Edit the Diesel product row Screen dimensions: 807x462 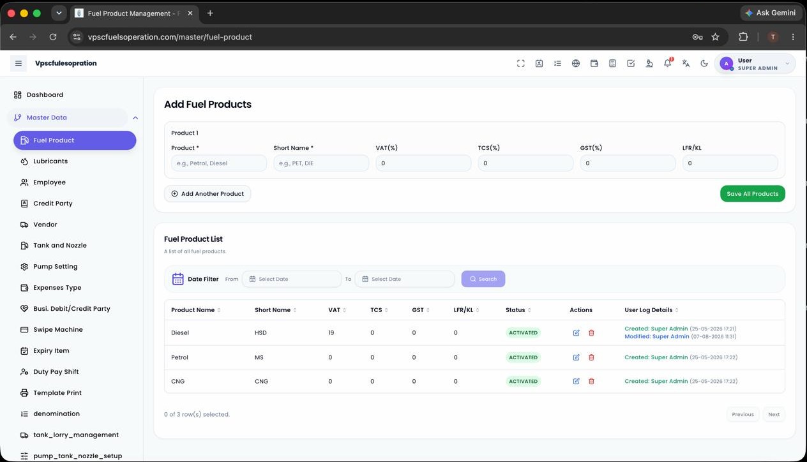click(577, 332)
